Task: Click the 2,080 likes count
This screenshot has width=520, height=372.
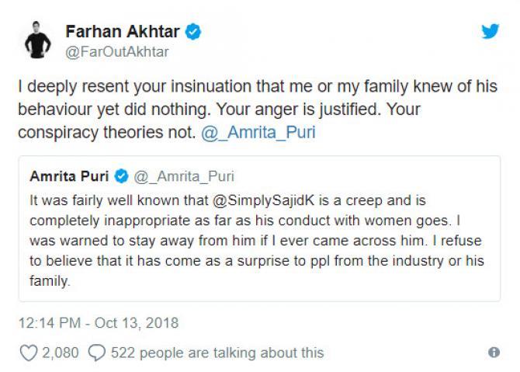Action: [61, 353]
